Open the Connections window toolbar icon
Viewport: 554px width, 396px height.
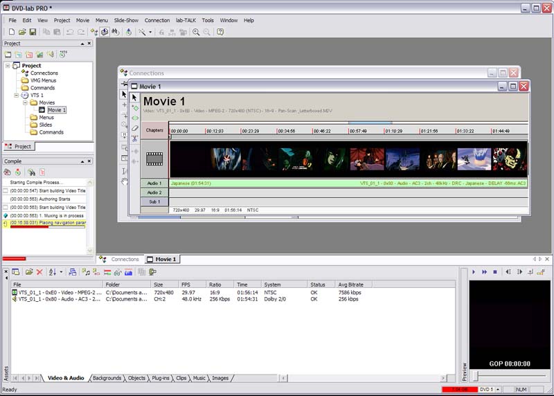[94, 32]
